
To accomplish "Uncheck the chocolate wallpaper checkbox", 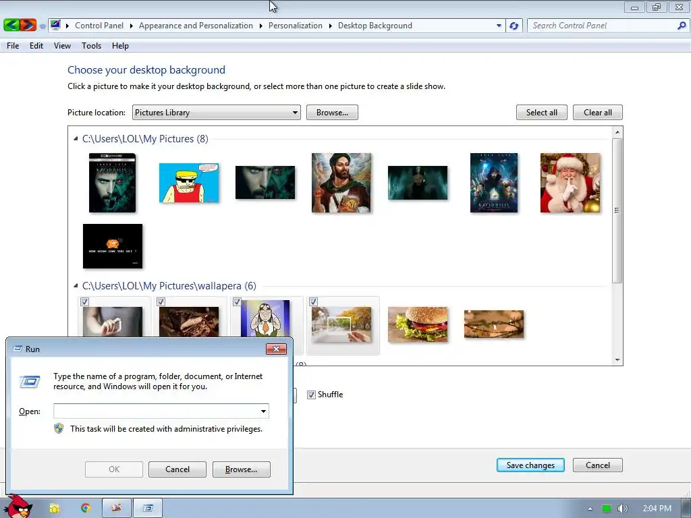I will click(161, 301).
